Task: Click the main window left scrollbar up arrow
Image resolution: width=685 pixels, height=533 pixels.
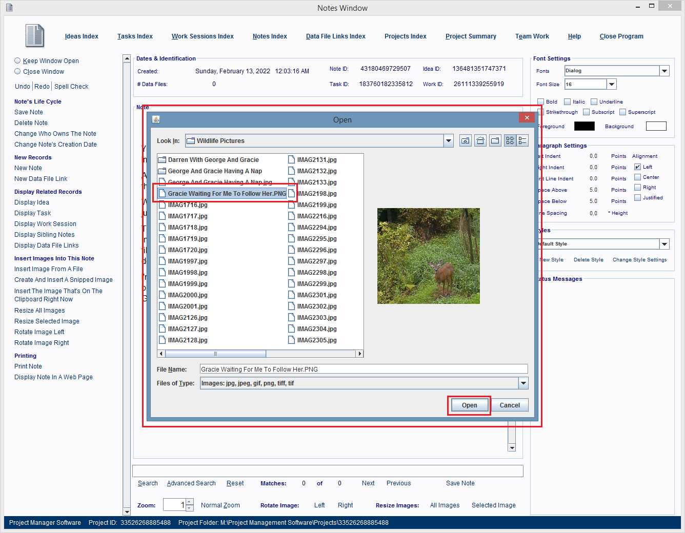Action: [127, 58]
